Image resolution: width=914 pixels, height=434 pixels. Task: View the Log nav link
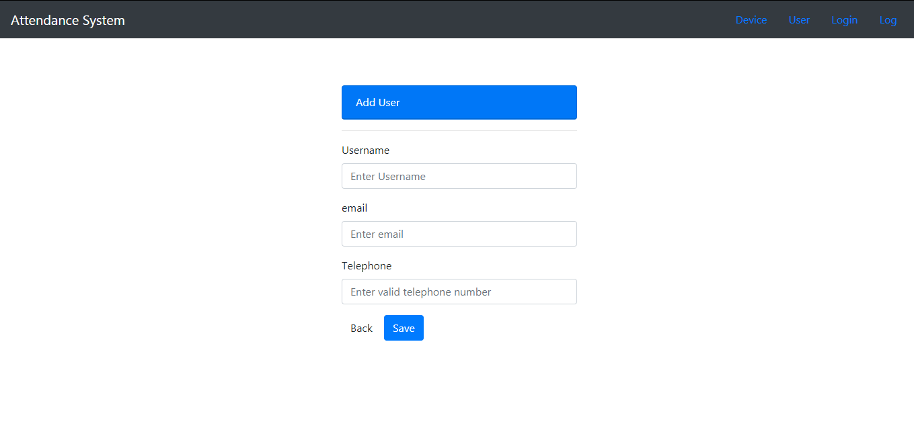(888, 20)
